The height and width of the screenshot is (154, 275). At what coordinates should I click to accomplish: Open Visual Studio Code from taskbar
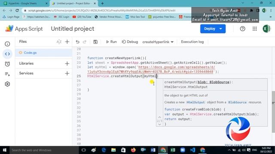192,150
